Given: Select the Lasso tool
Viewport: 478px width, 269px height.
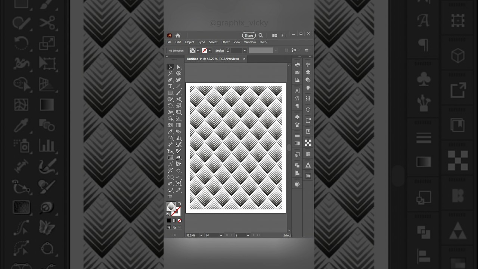Looking at the screenshot, I should (179, 73).
